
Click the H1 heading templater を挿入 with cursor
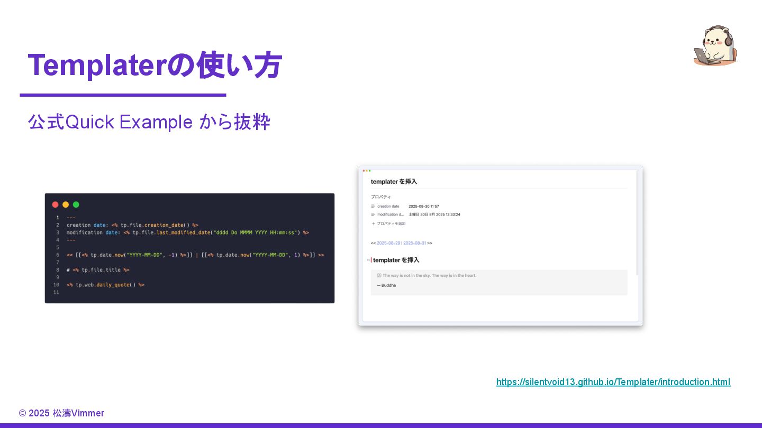(396, 260)
